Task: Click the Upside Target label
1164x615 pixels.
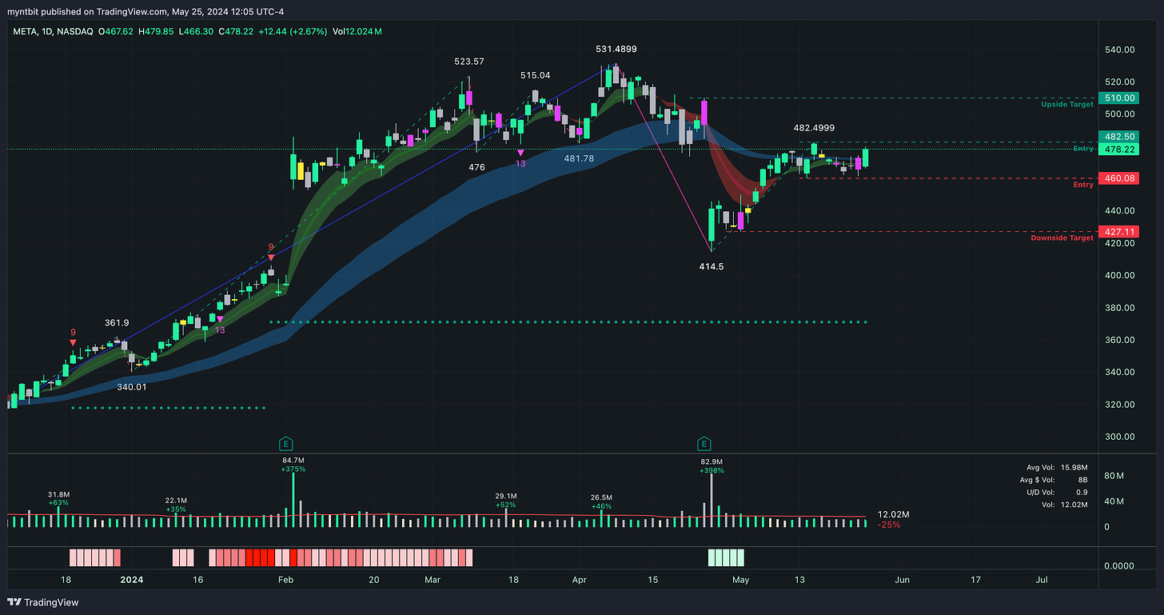Action: [1067, 105]
